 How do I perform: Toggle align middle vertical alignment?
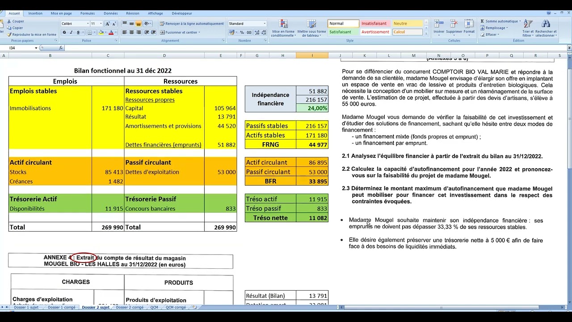[x=131, y=24]
